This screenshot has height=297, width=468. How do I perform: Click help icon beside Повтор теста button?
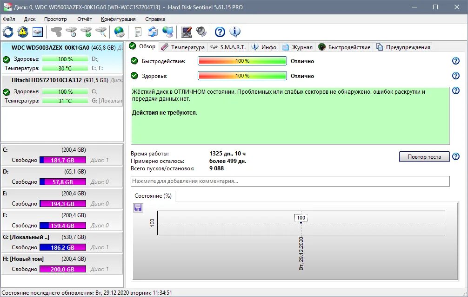click(x=456, y=156)
